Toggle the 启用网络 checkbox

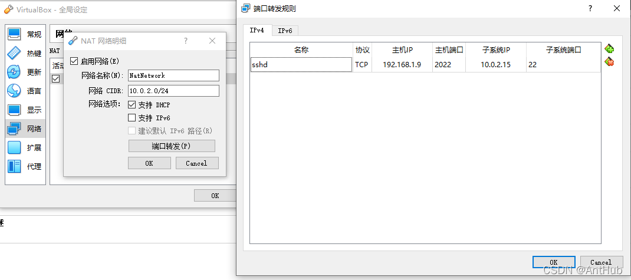click(x=74, y=61)
